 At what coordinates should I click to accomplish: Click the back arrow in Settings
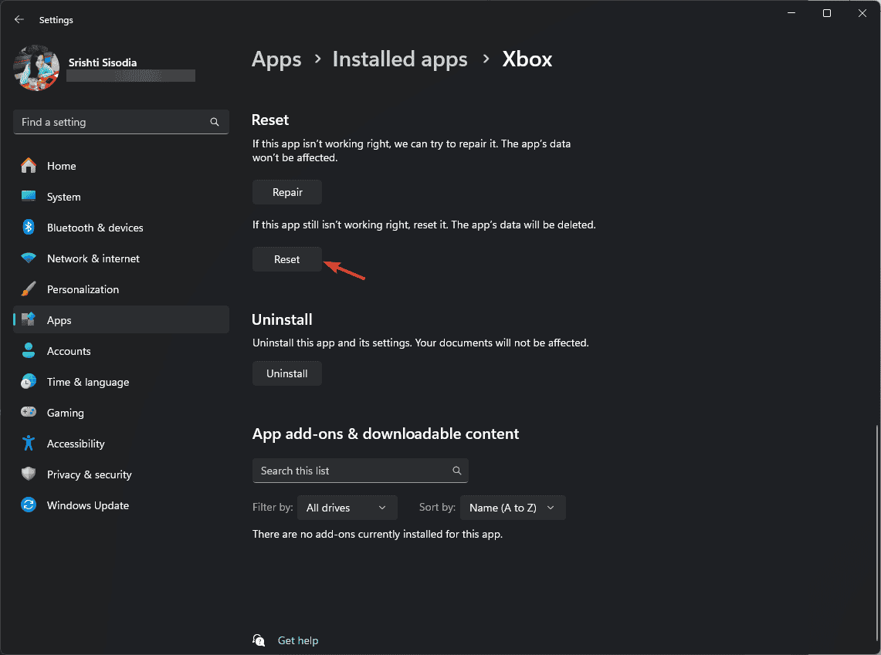click(19, 19)
